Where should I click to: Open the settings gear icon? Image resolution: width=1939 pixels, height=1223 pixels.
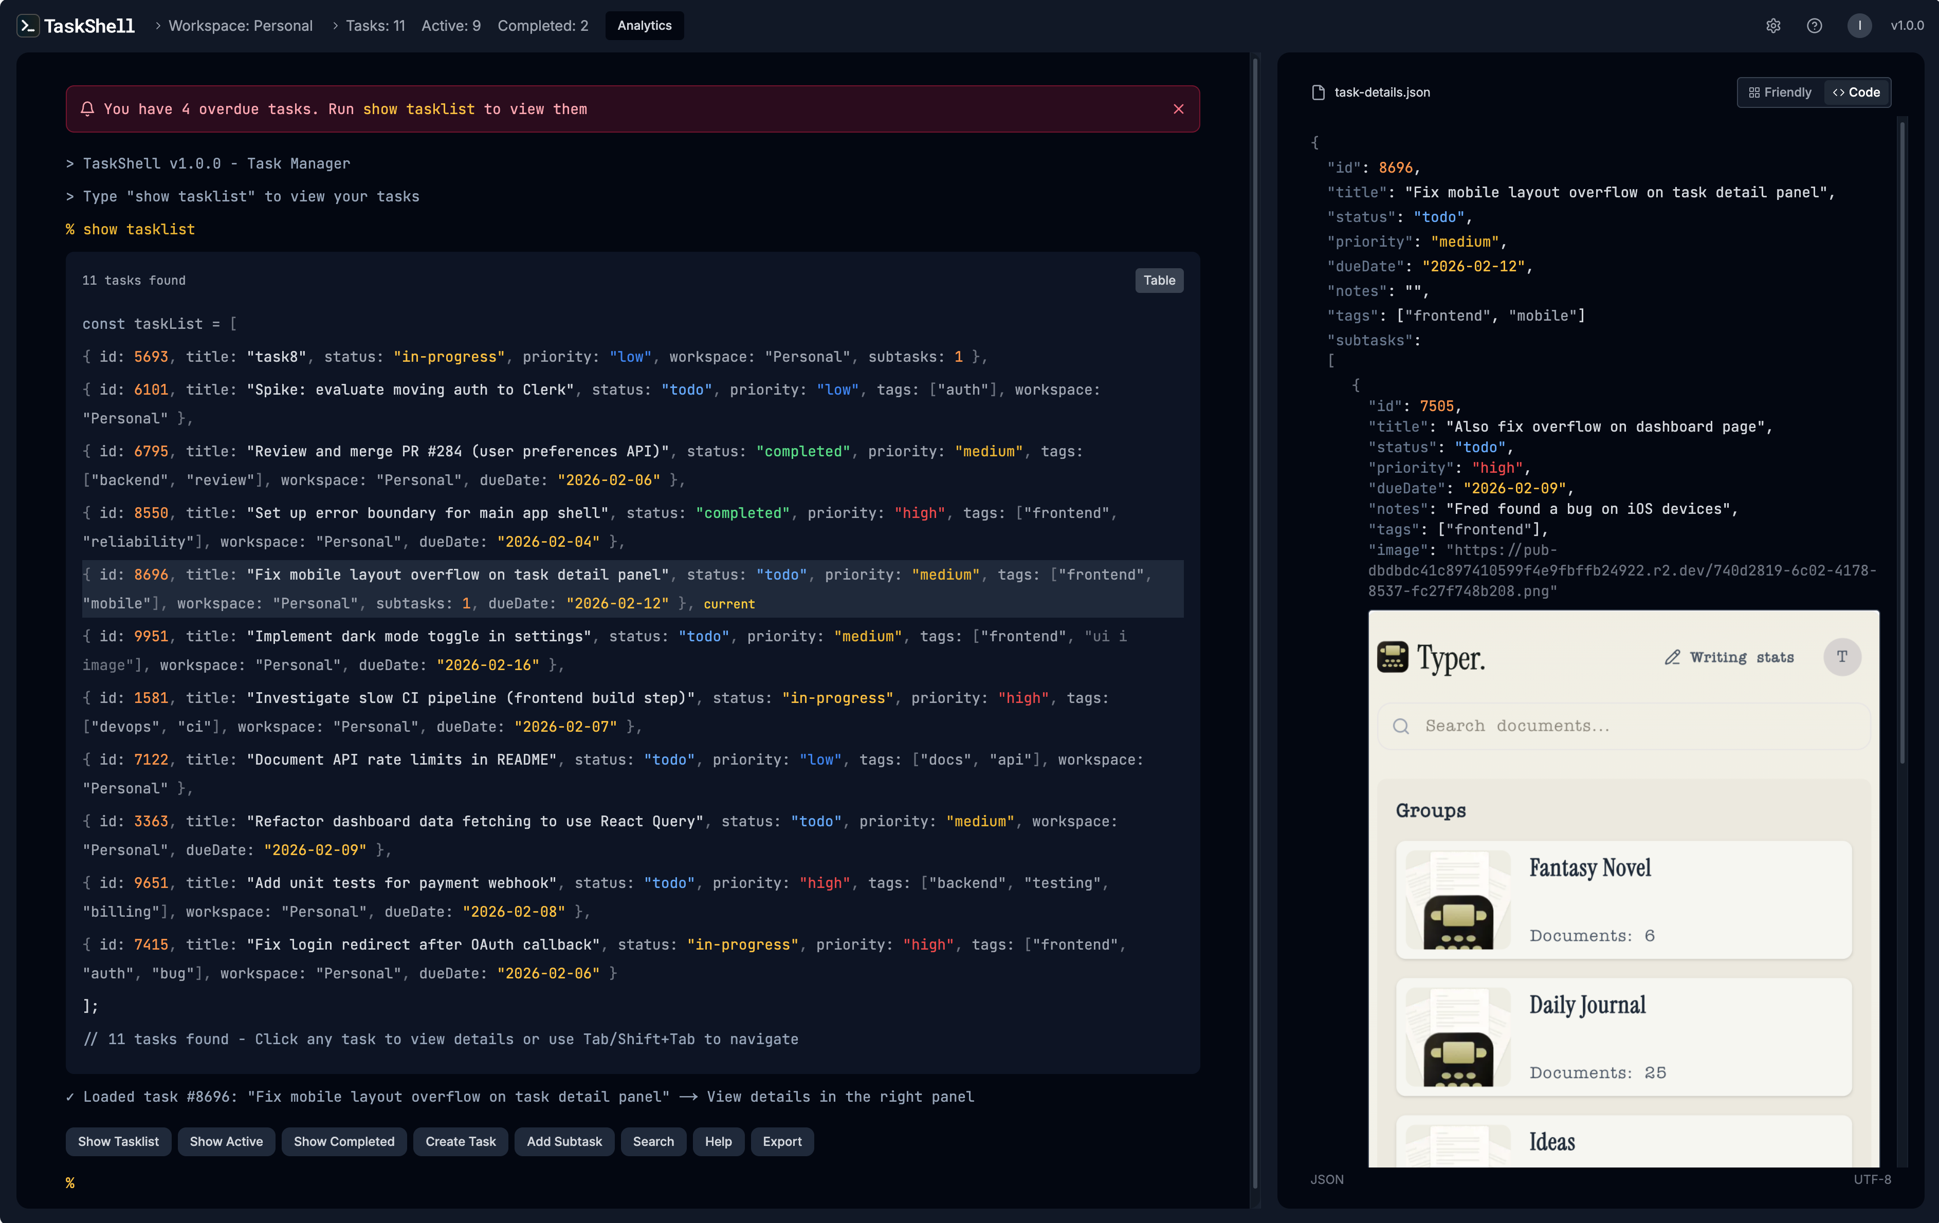[1773, 26]
